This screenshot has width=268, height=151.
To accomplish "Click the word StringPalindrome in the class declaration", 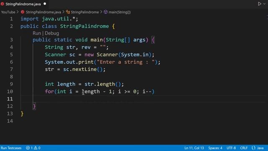I will (x=85, y=26).
